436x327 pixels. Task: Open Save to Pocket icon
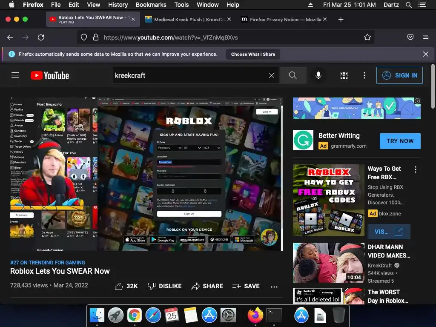[410, 37]
